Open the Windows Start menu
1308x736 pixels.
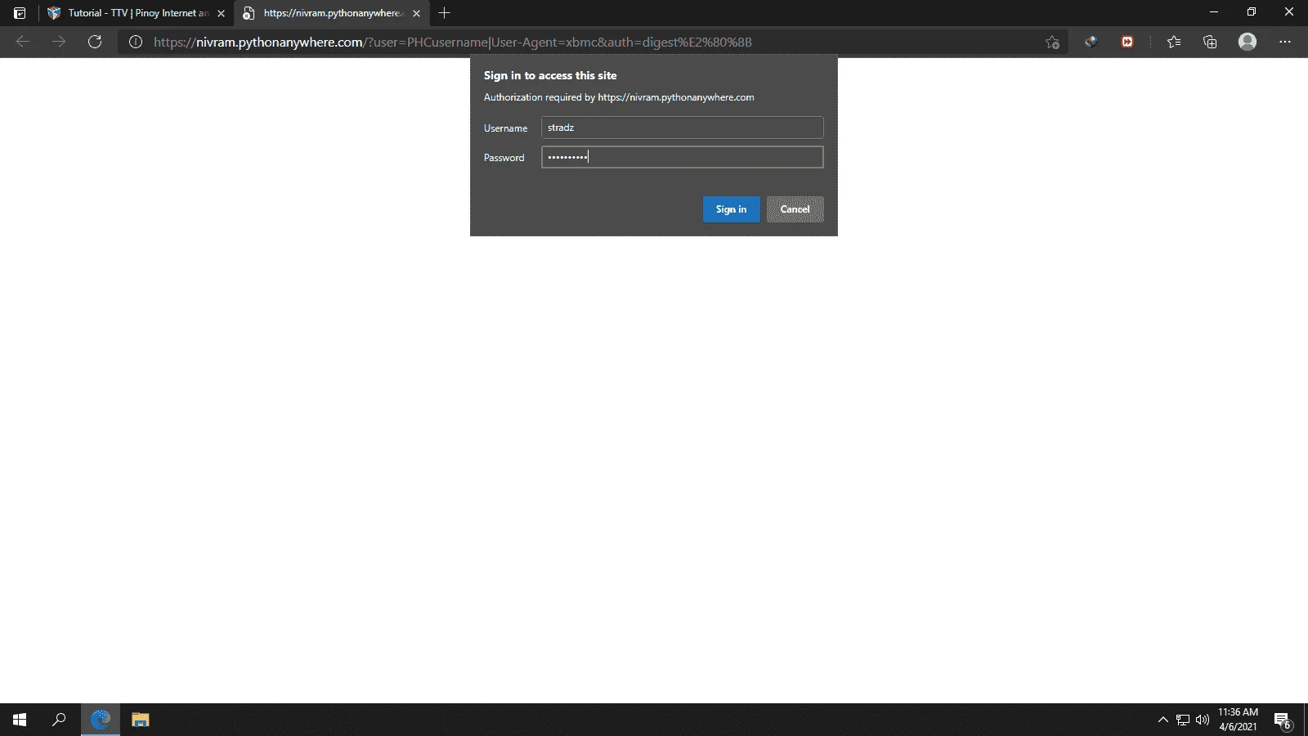20,720
